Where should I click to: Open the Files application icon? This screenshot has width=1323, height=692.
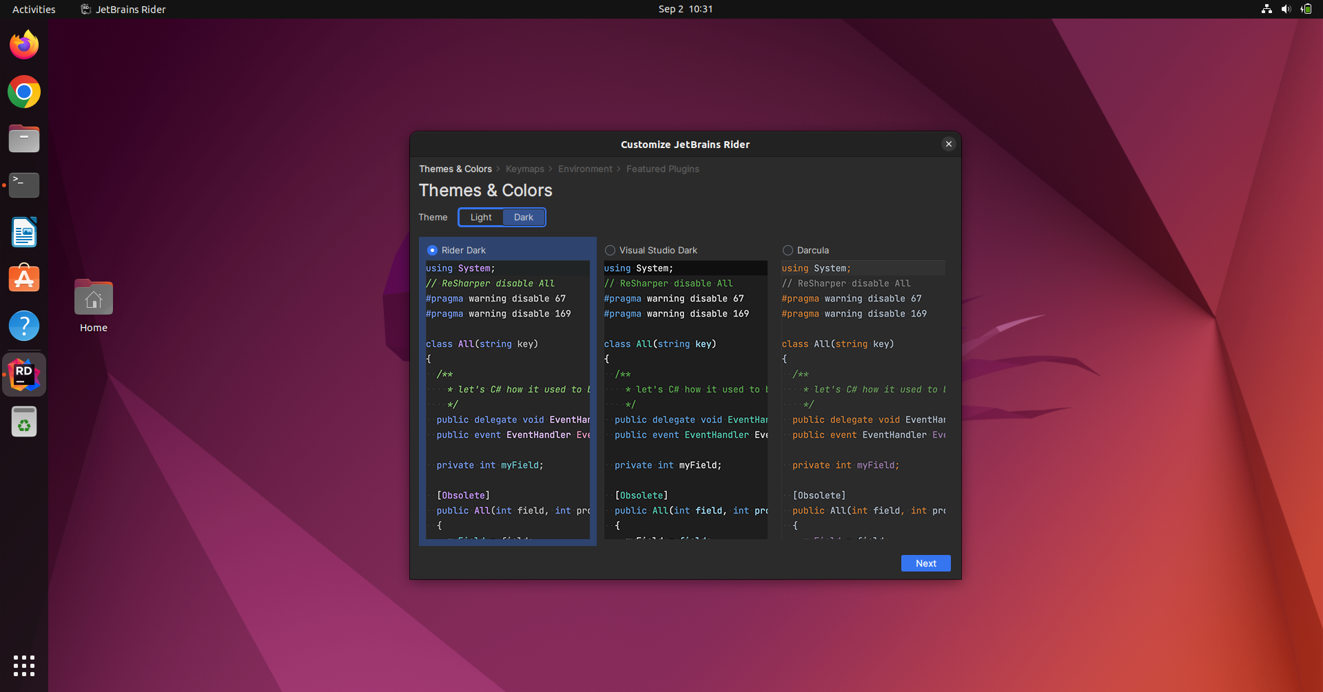click(24, 138)
